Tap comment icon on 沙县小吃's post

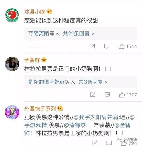(x=107, y=46)
